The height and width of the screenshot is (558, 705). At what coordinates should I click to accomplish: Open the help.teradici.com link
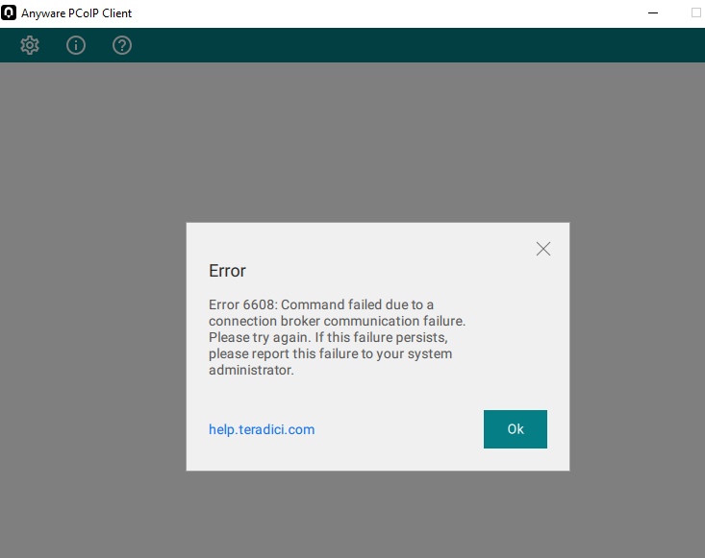(262, 429)
